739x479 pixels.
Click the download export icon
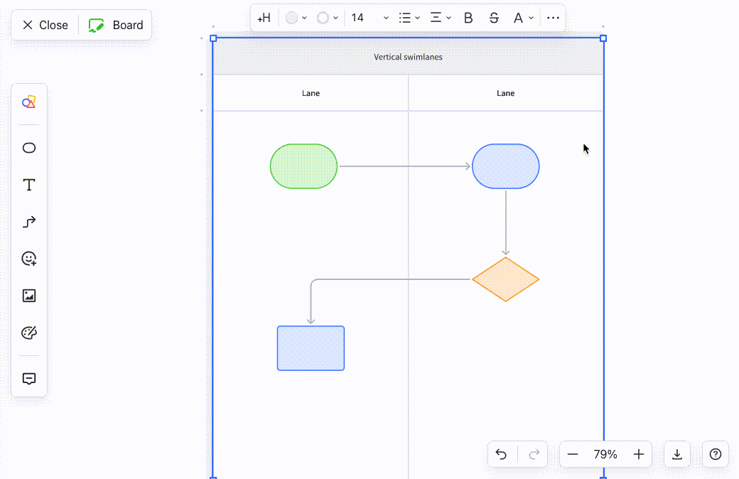coord(676,454)
